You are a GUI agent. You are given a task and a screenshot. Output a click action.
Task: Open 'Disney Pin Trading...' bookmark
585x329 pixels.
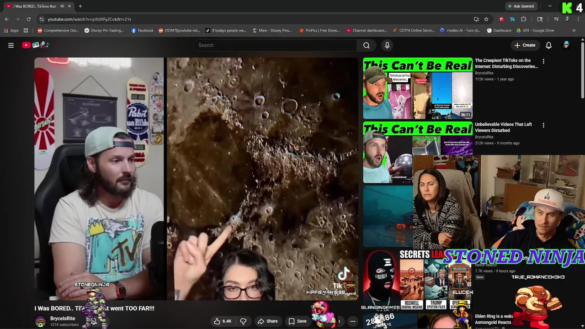(x=104, y=31)
